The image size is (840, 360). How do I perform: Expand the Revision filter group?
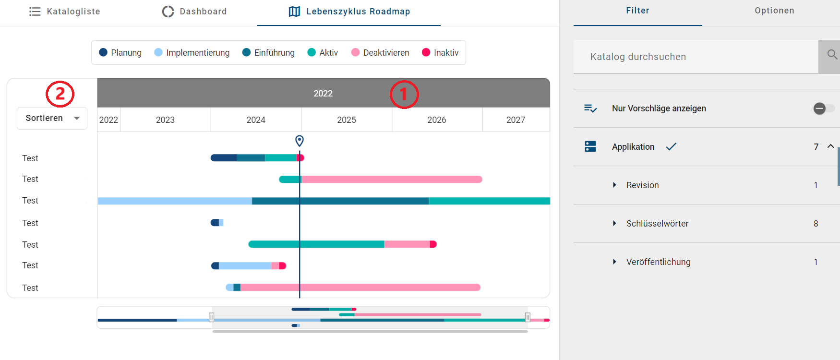click(615, 185)
